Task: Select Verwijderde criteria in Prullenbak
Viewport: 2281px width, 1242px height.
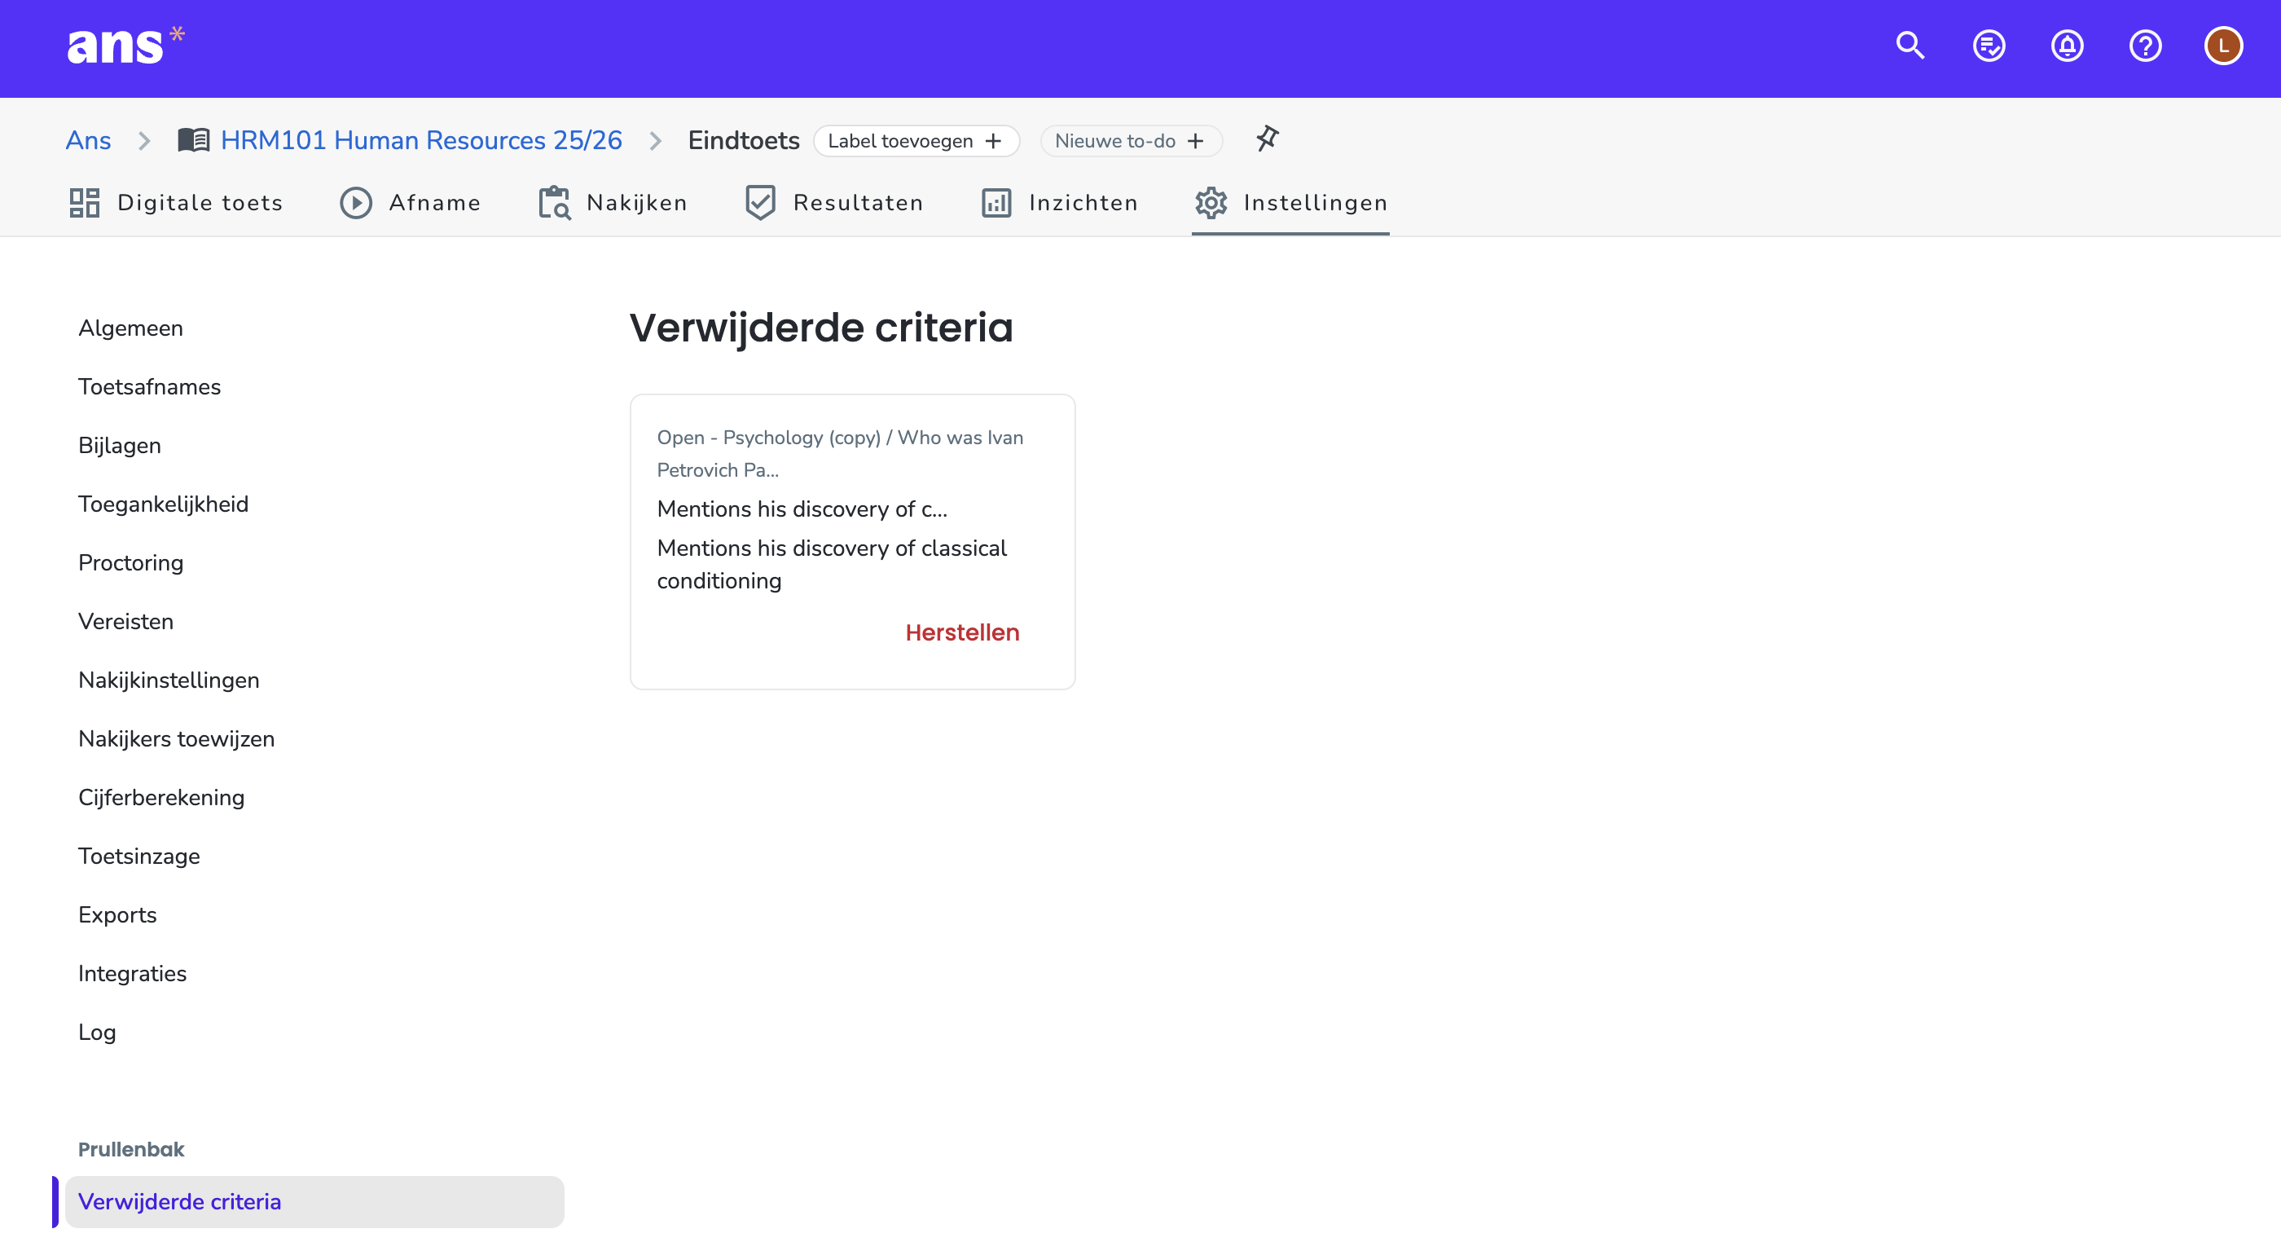Action: (314, 1201)
